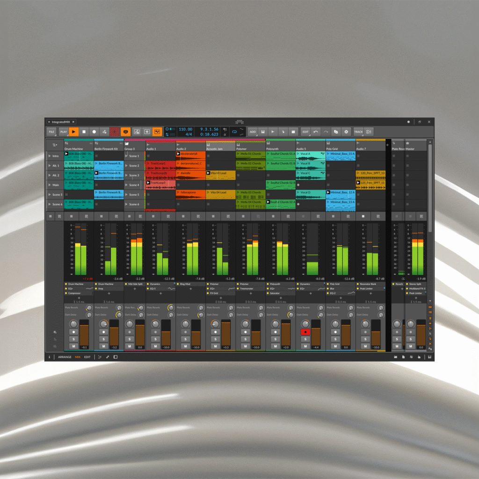The width and height of the screenshot is (479, 479).
Task: Toggle the loop playback icon in the transport
Action: [235, 131]
